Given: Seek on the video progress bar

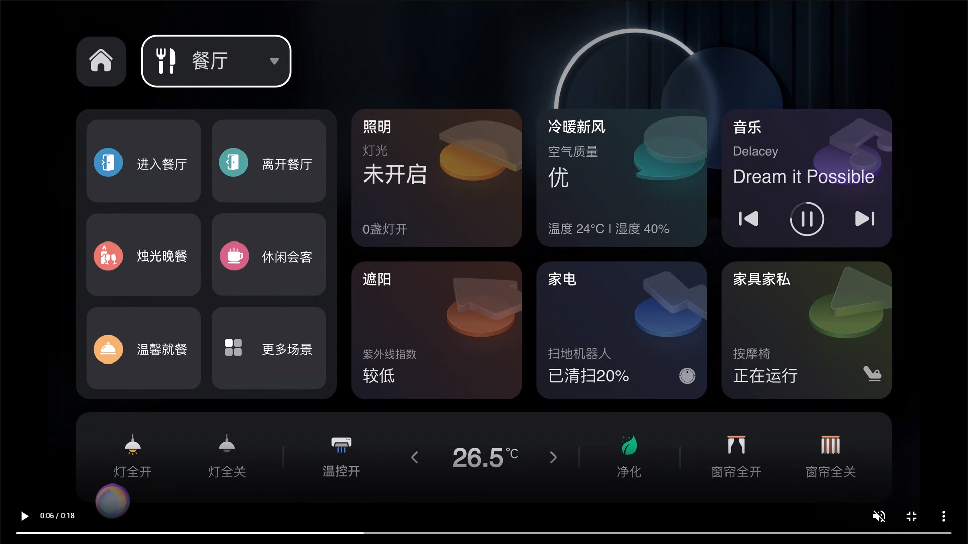Looking at the screenshot, I should coord(483,533).
